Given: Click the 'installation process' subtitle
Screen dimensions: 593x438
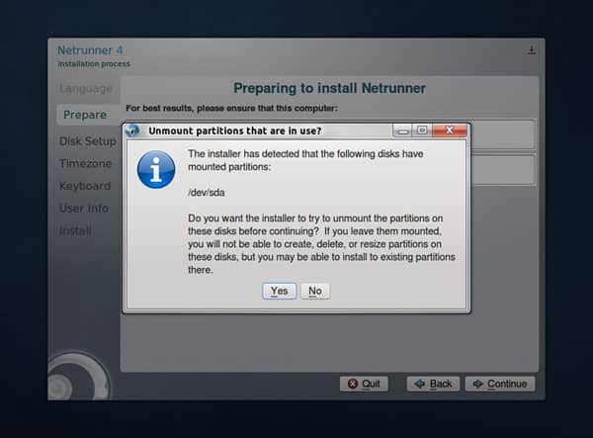Looking at the screenshot, I should [x=94, y=64].
